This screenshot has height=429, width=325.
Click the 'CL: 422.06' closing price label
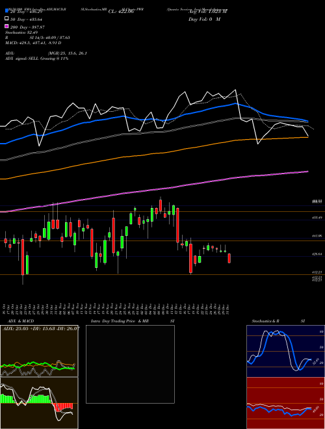[121, 12]
